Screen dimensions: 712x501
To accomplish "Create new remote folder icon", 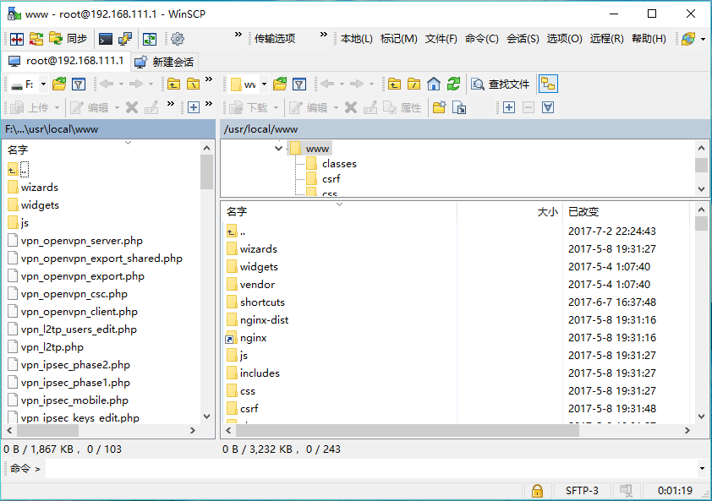I will point(438,107).
